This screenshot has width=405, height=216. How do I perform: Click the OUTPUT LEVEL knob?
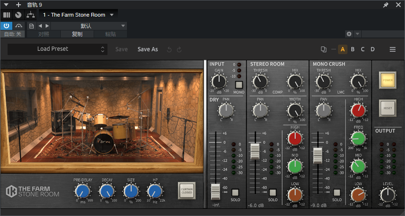(388, 195)
